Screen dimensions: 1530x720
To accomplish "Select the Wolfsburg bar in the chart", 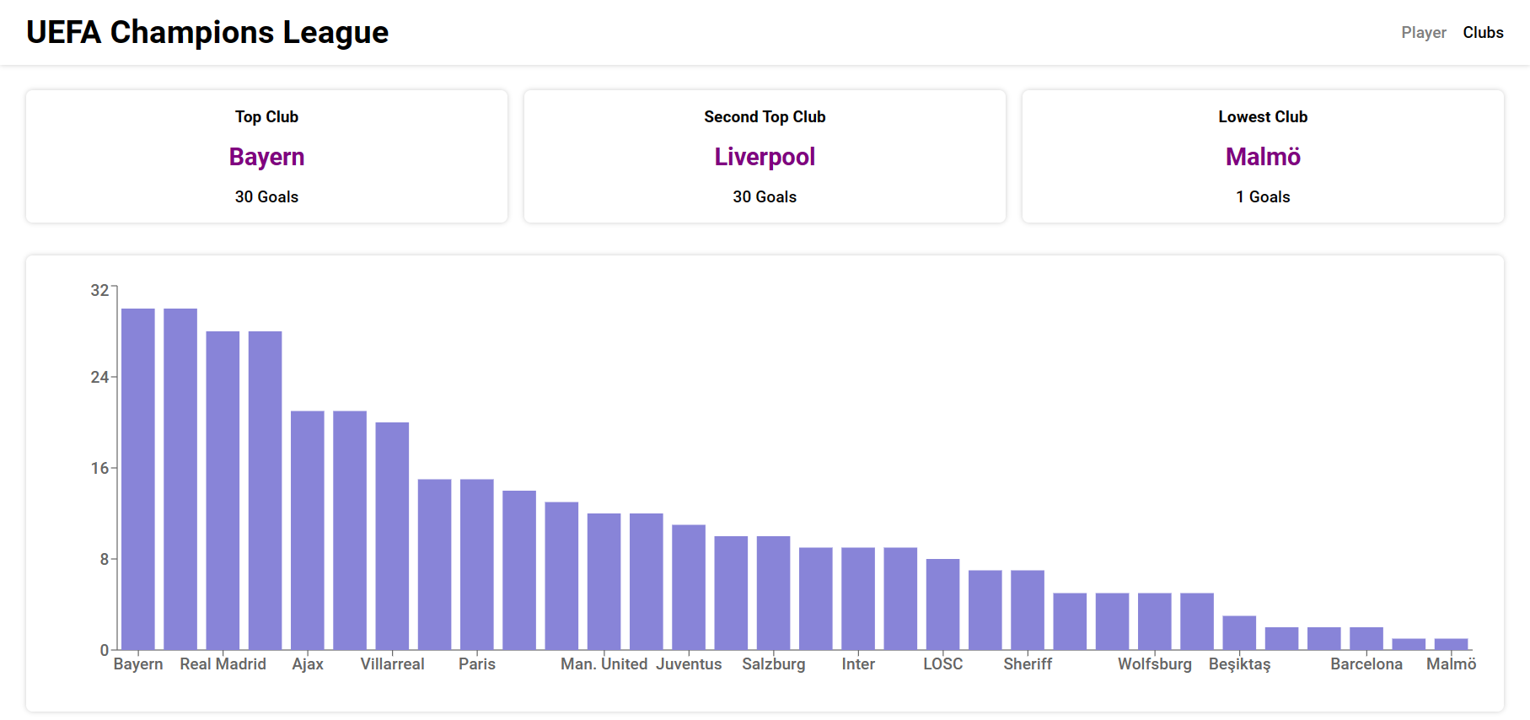I will 1155,621.
